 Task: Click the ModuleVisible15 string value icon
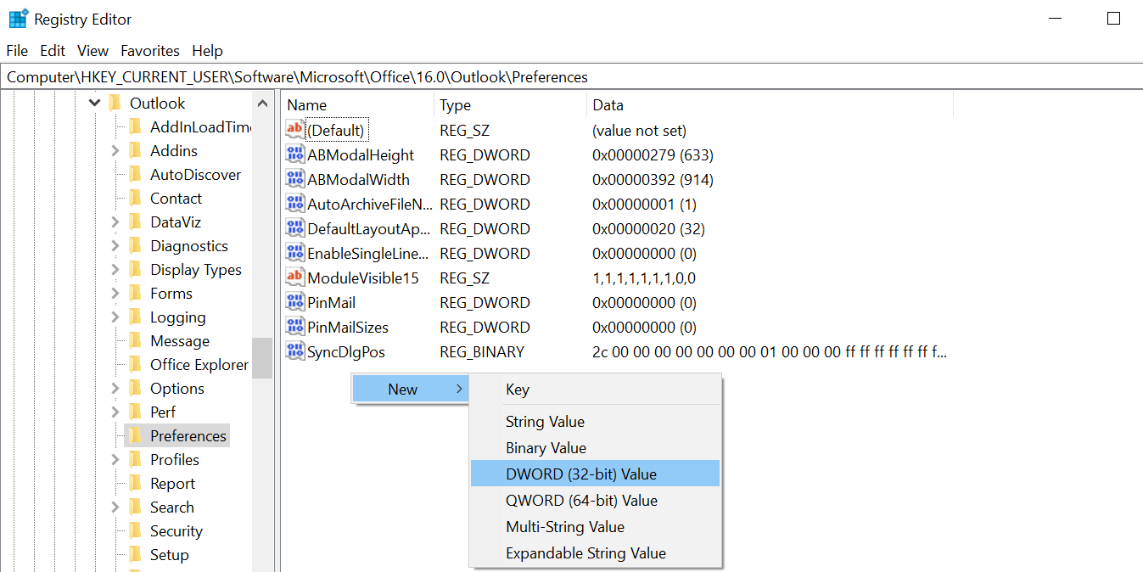[294, 278]
